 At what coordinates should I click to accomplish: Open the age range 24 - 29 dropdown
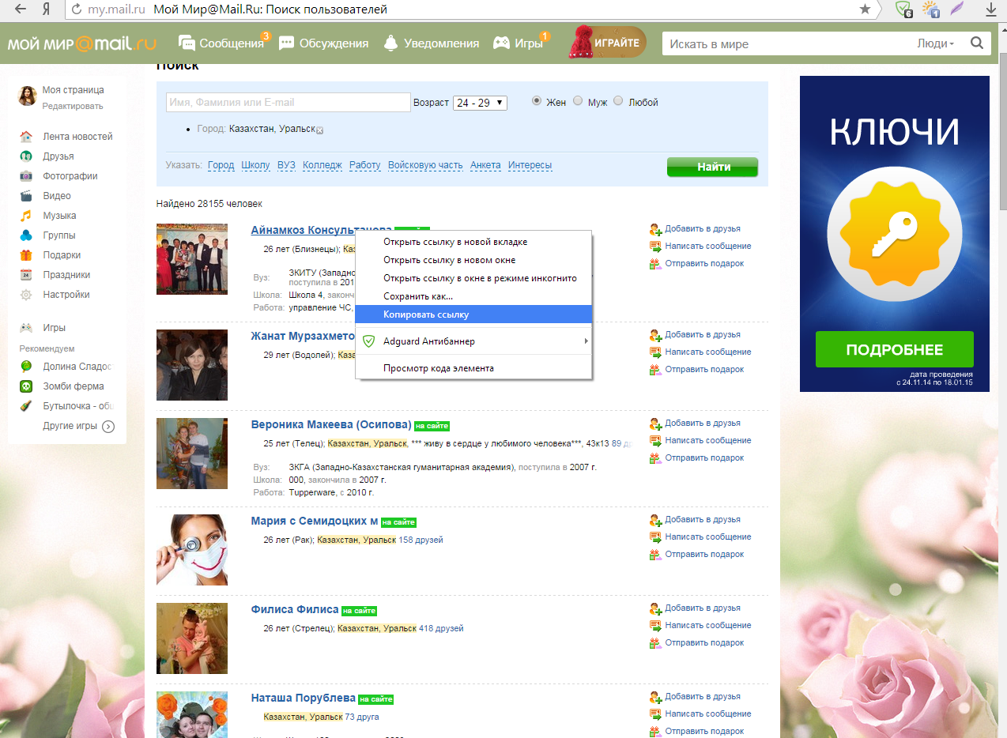click(x=480, y=103)
